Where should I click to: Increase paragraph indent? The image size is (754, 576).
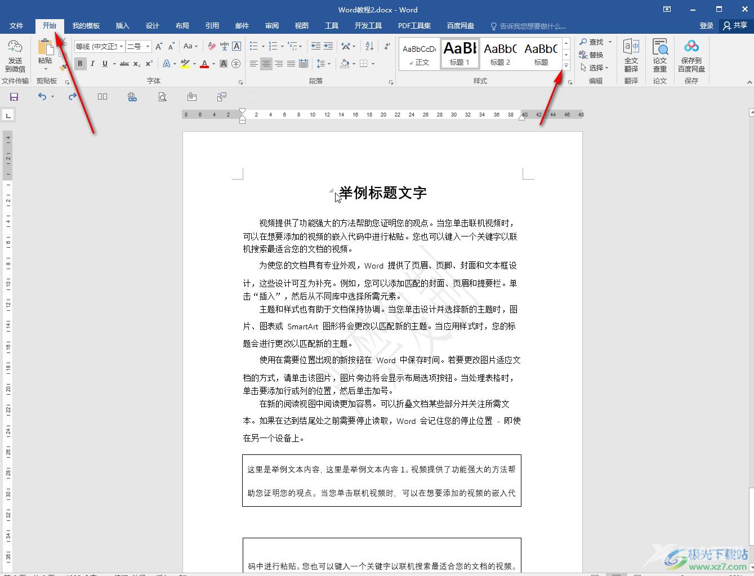coord(328,46)
